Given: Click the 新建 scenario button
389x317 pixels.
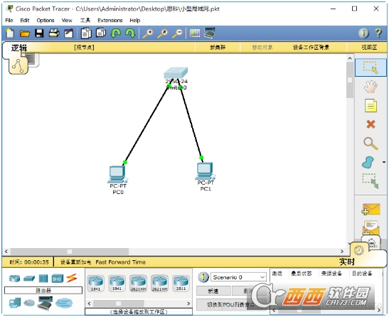Looking at the screenshot, I should pyautogui.click(x=213, y=291).
